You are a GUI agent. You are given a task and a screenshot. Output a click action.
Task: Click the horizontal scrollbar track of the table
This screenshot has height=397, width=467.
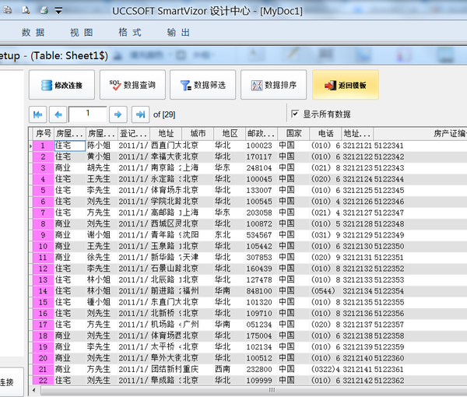[x=253, y=390]
